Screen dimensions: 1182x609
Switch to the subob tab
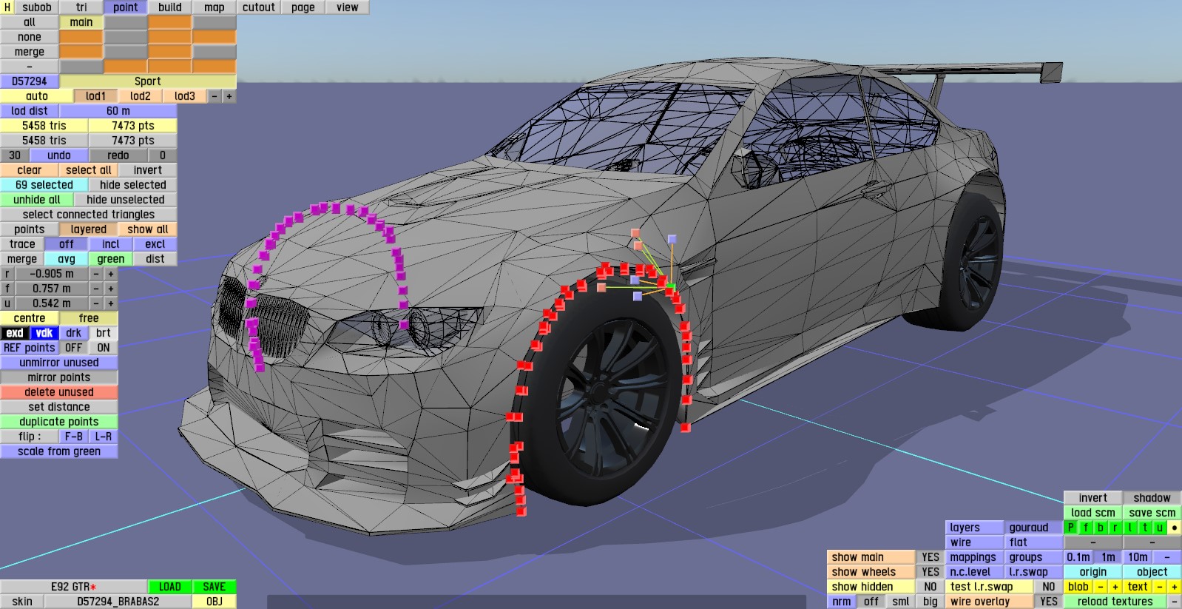pos(37,7)
